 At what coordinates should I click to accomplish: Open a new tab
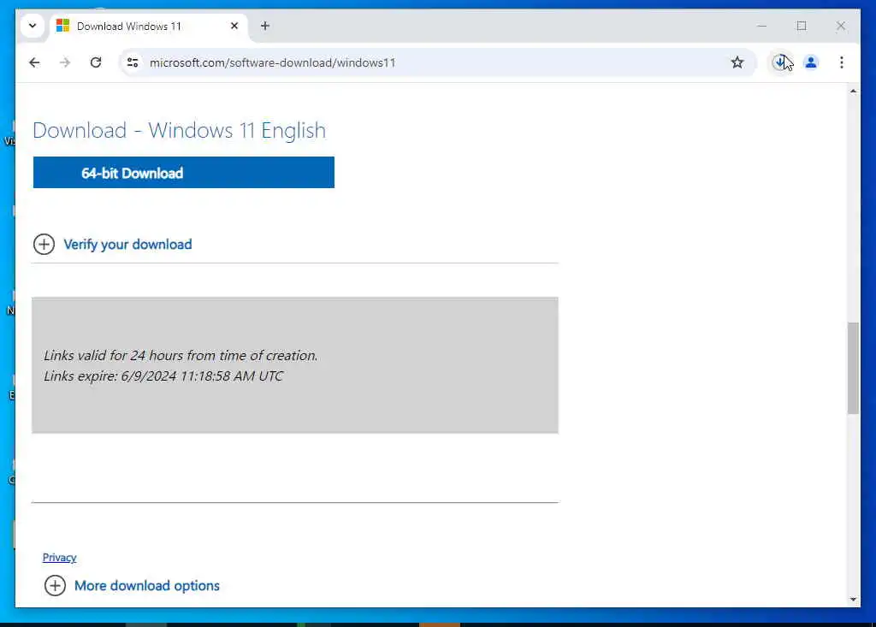265,26
